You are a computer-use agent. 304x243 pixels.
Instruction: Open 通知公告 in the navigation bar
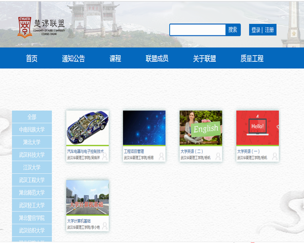pos(73,58)
